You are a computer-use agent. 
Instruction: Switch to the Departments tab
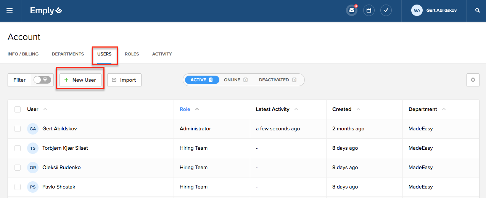point(68,54)
